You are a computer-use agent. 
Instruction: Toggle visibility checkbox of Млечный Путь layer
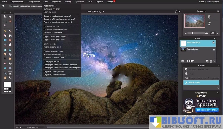213,43
